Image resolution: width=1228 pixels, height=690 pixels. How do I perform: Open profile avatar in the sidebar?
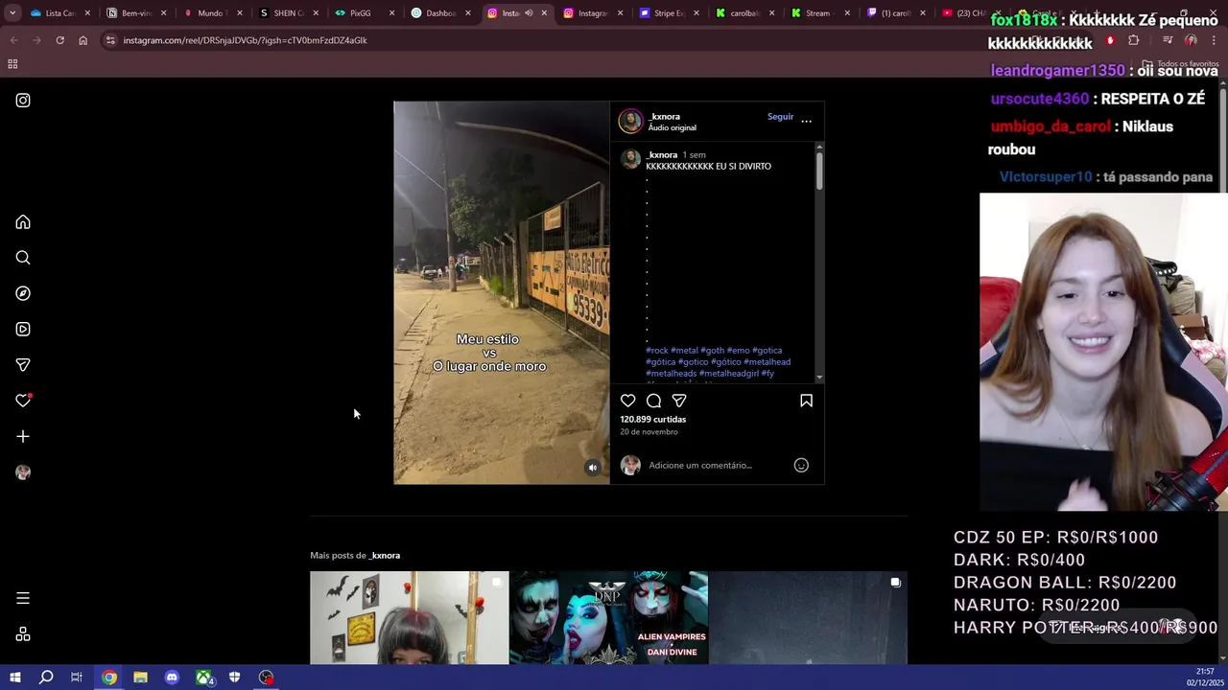(x=23, y=472)
